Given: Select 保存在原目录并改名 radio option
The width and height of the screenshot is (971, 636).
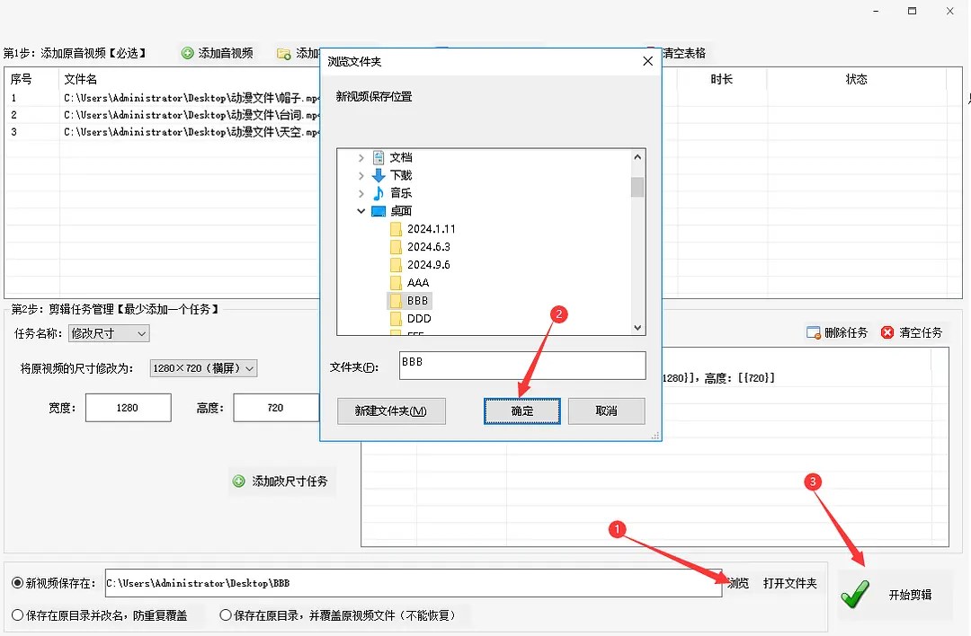Looking at the screenshot, I should (17, 615).
